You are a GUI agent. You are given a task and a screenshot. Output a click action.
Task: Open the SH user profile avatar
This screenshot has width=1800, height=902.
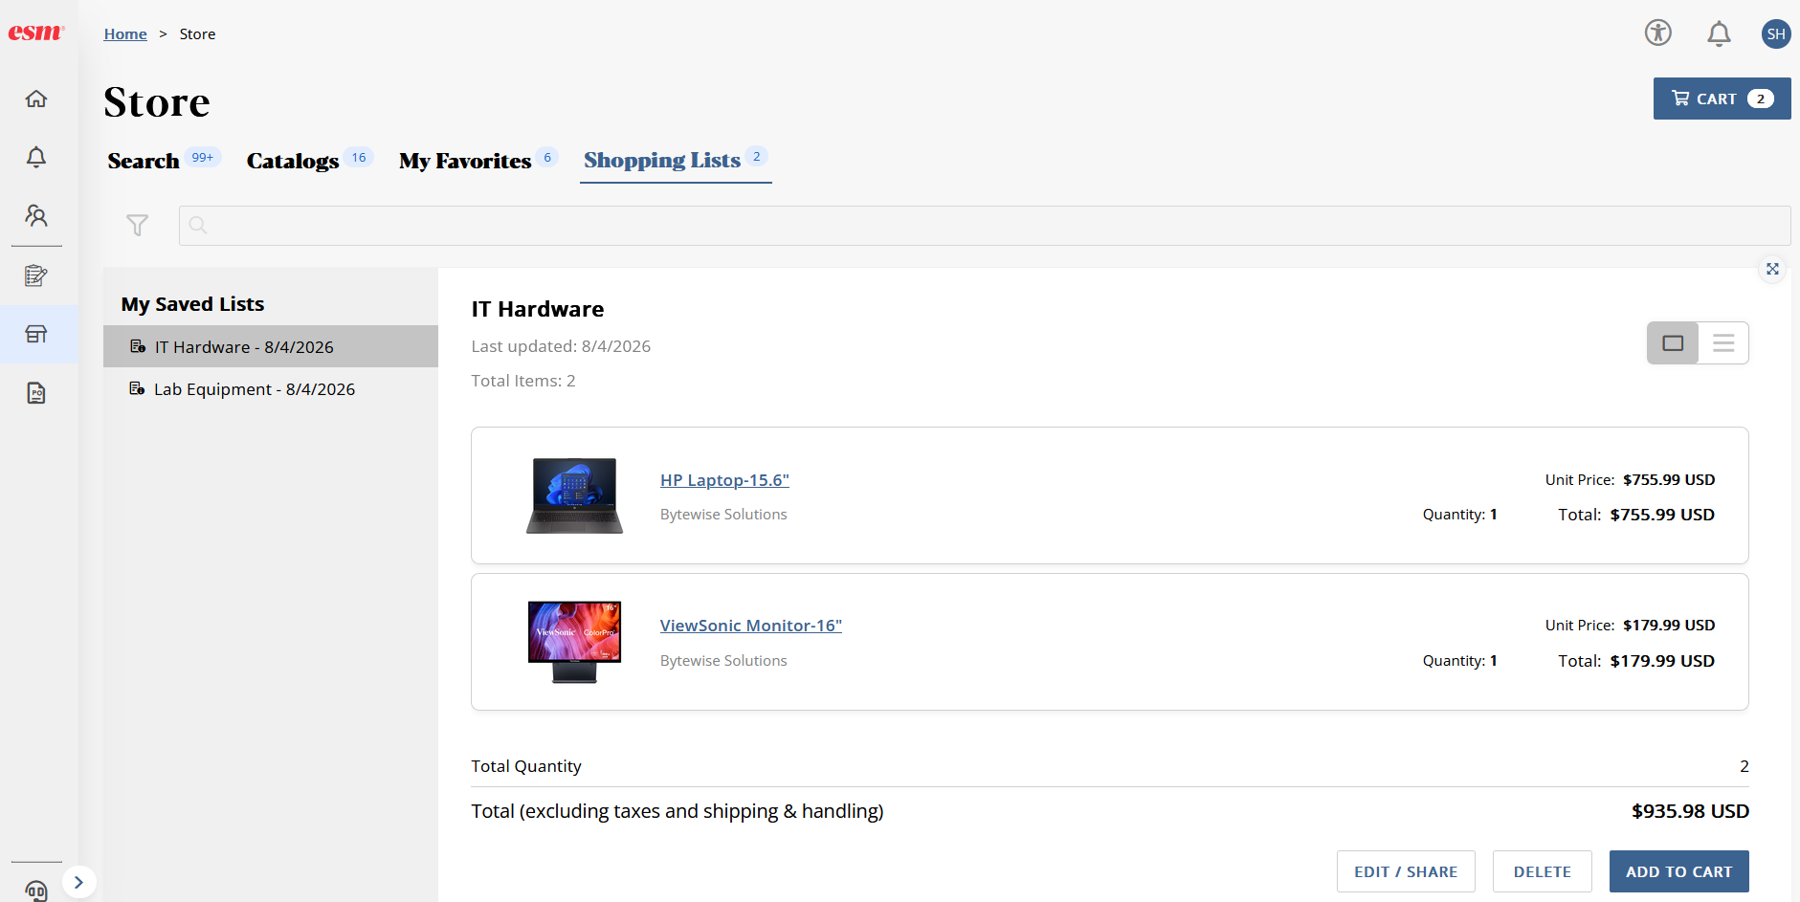coord(1776,33)
